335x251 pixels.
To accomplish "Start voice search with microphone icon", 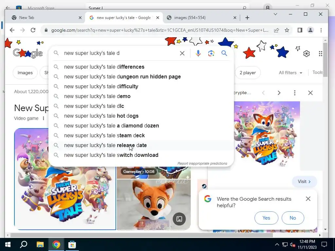I will pyautogui.click(x=198, y=53).
